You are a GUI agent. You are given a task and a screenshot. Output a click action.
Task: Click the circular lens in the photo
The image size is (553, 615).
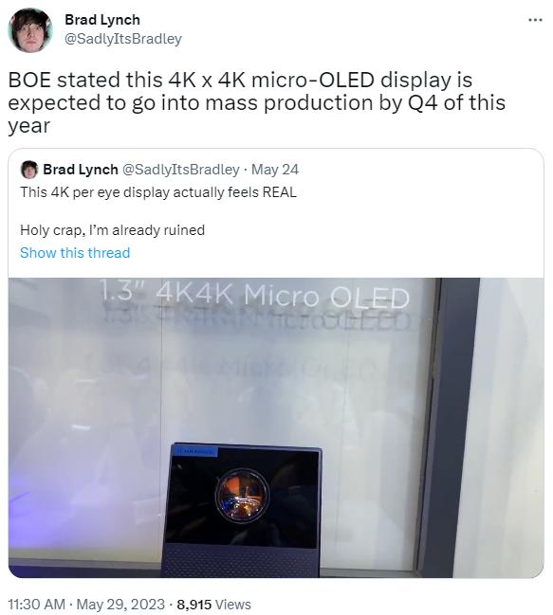coord(242,496)
